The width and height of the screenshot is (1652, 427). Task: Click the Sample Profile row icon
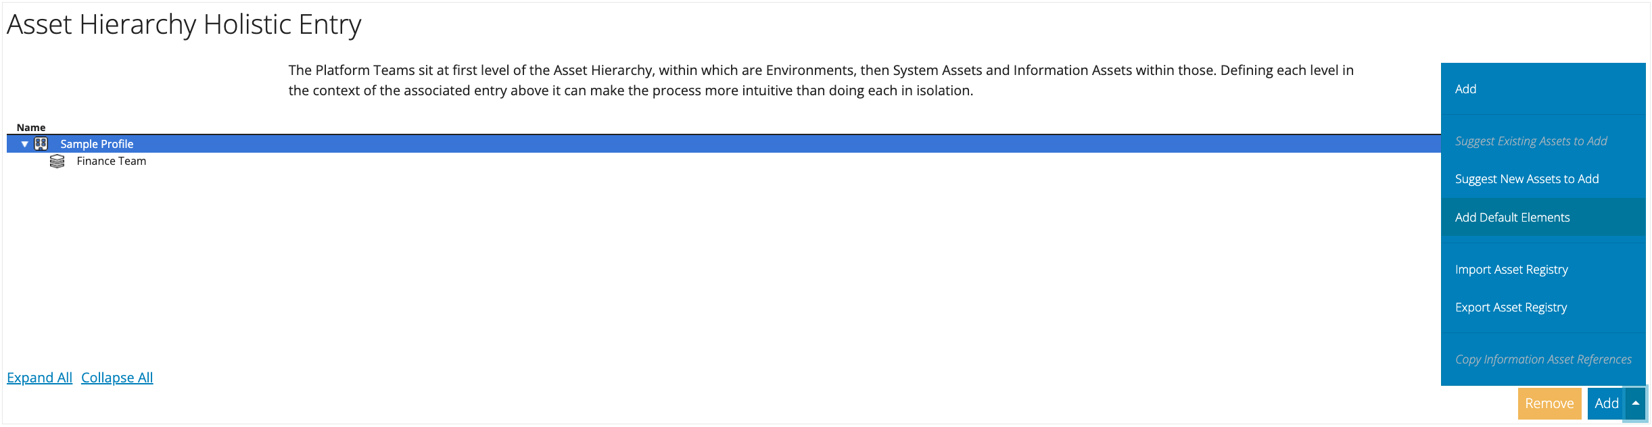point(41,144)
